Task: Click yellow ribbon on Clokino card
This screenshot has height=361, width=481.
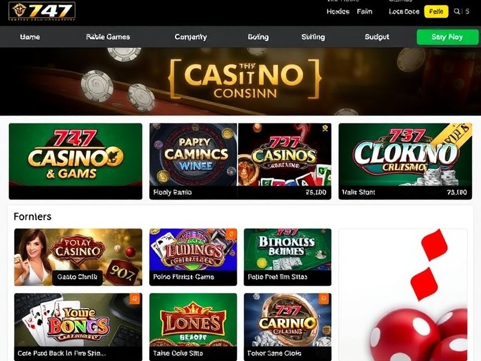Action: (x=452, y=135)
